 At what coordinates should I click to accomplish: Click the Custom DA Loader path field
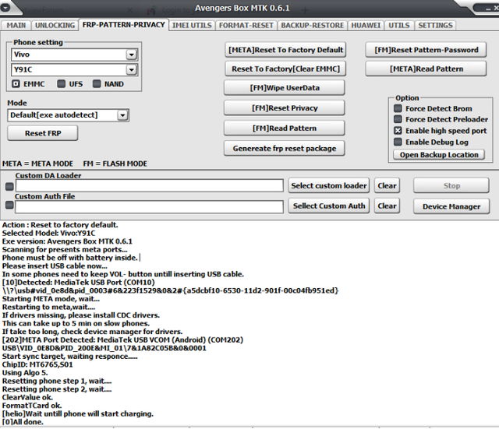coord(149,185)
